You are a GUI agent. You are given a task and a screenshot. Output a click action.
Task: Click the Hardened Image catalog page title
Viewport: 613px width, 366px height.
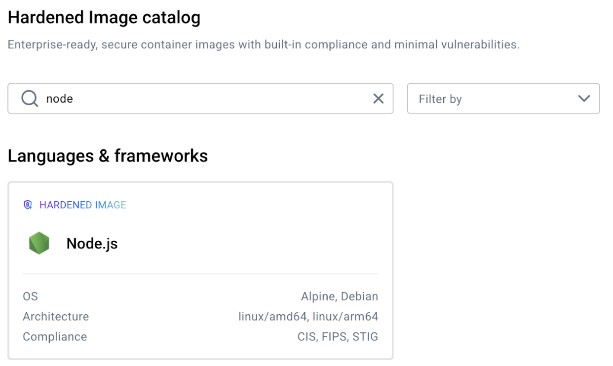point(104,18)
